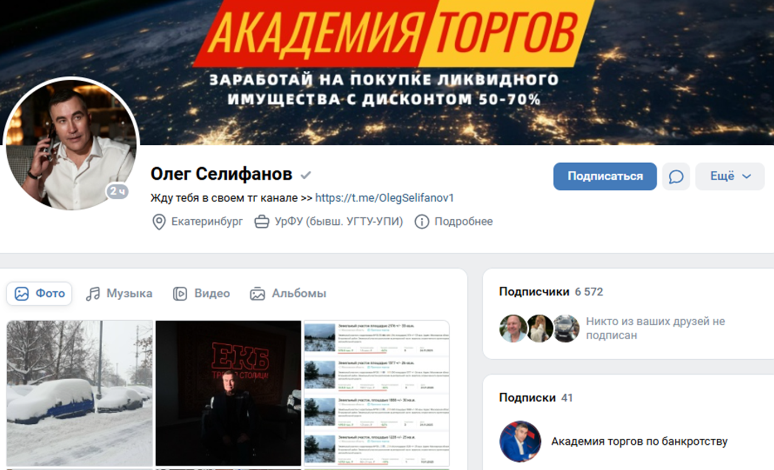Open Академия торгов по банкротству page
The height and width of the screenshot is (470, 774).
639,442
